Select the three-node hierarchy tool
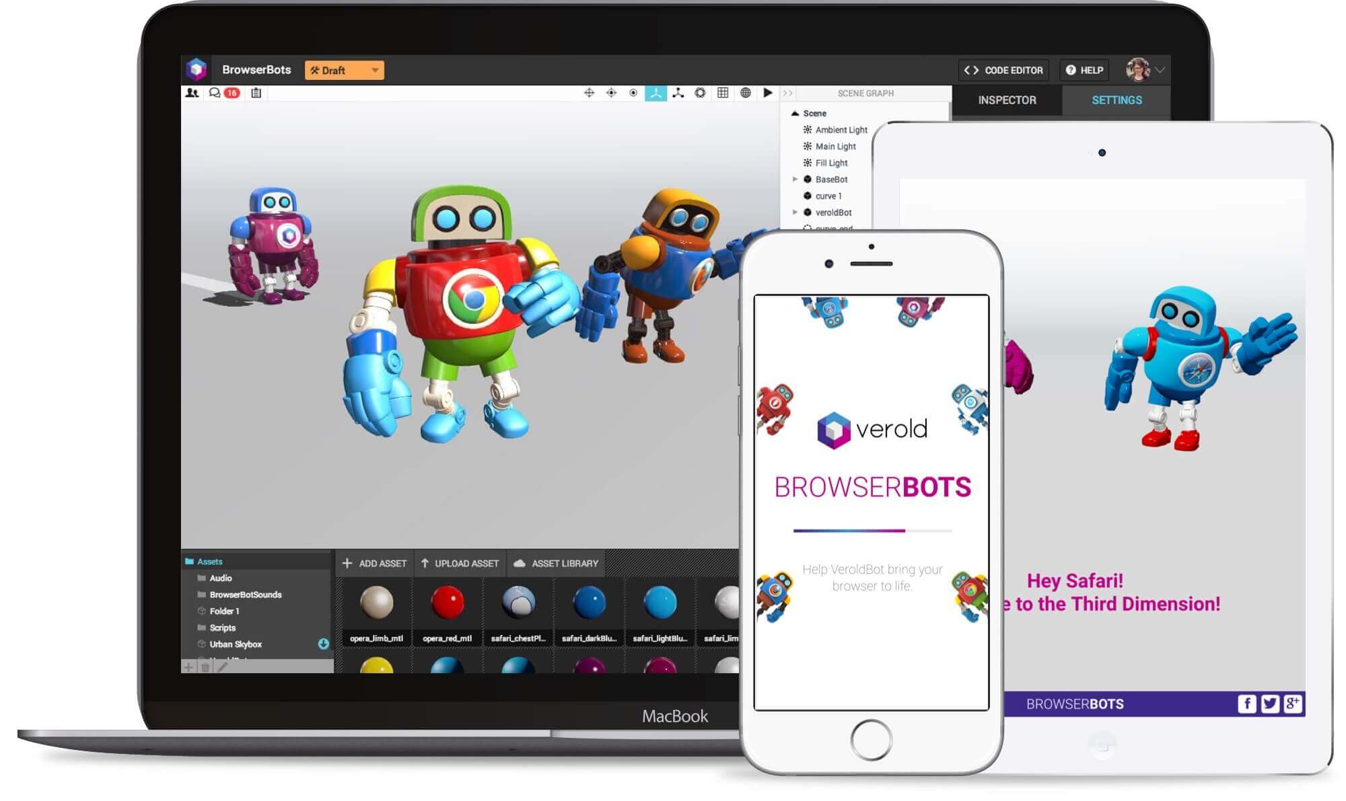 [678, 93]
